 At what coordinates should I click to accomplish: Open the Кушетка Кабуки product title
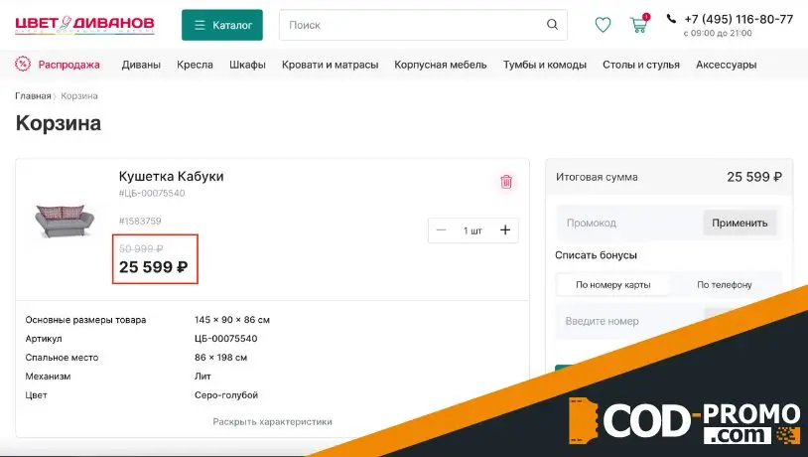point(171,177)
